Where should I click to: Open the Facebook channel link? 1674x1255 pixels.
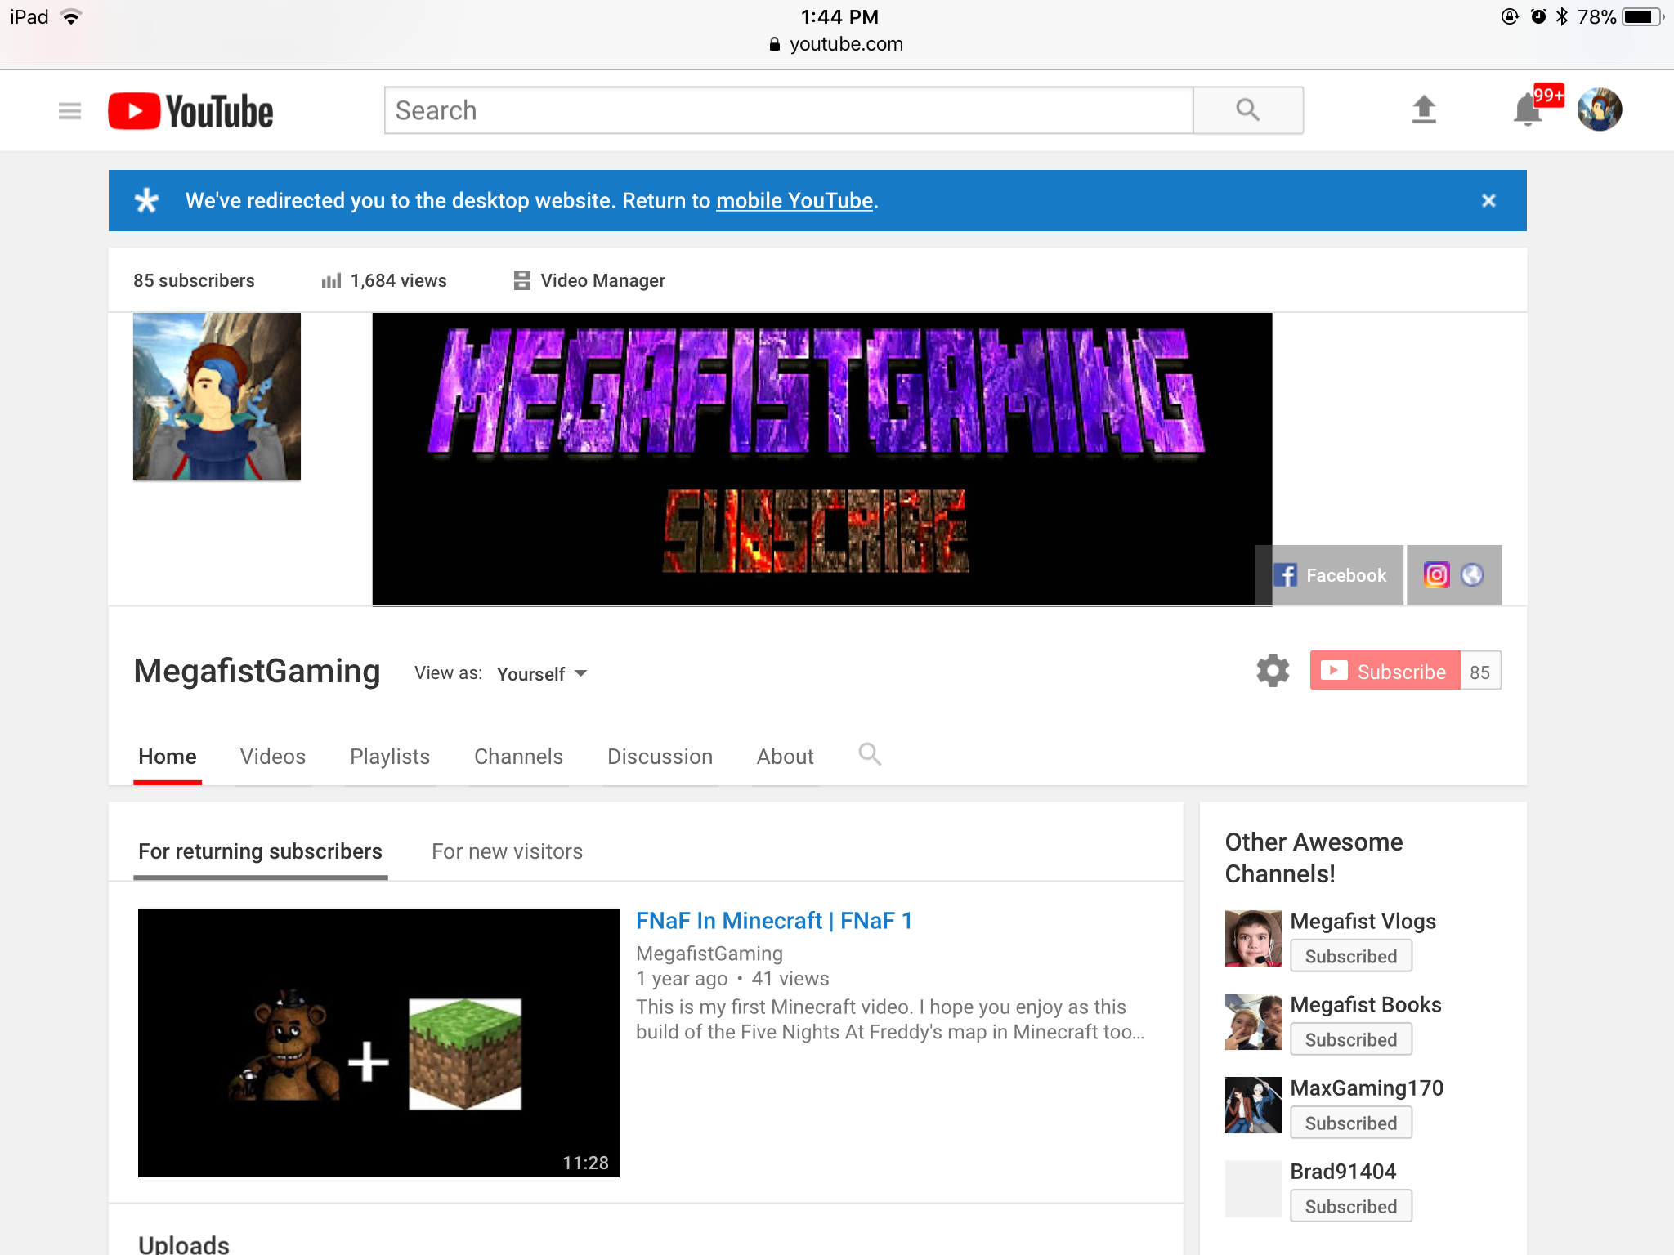click(1330, 575)
